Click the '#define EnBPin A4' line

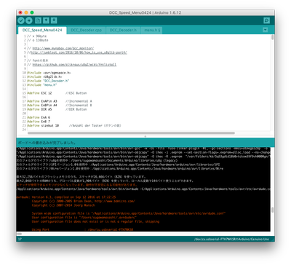pos(60,106)
